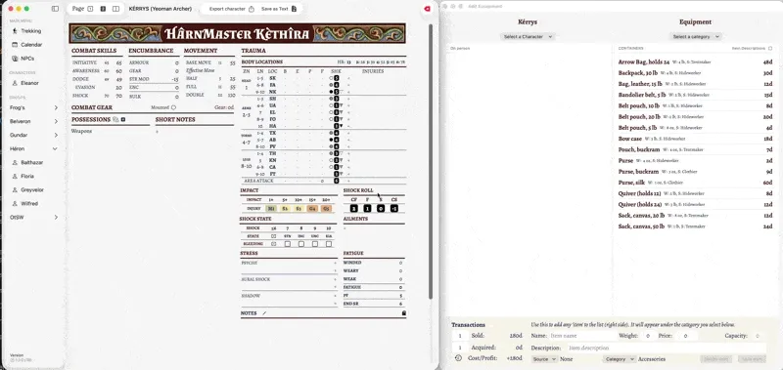The width and height of the screenshot is (783, 370).
Task: Toggle the NK neck injury circle
Action: tap(331, 92)
